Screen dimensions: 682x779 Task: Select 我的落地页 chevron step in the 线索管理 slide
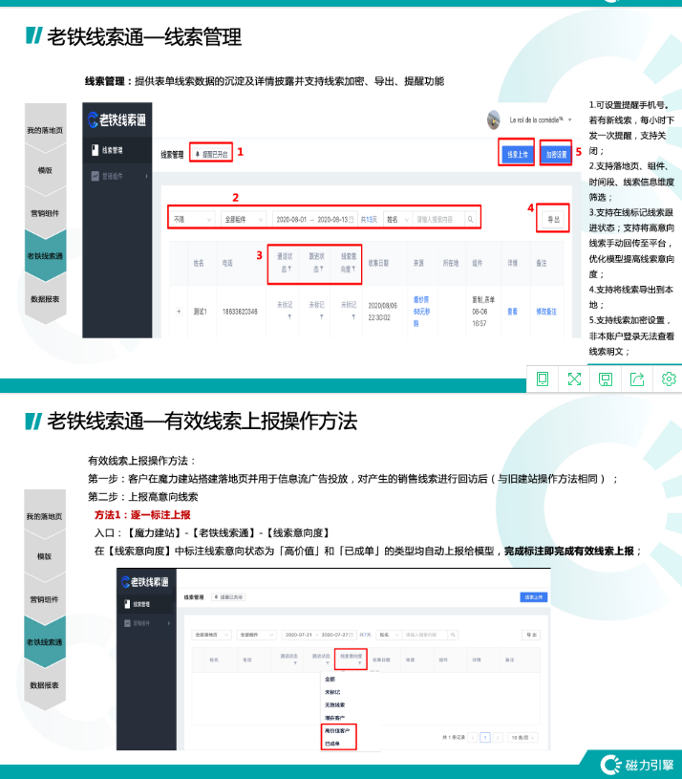coord(45,130)
